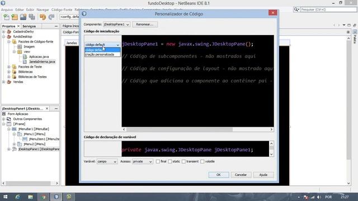Click the New File toolbar icon
This screenshot has width=358, height=201.
(6, 17)
